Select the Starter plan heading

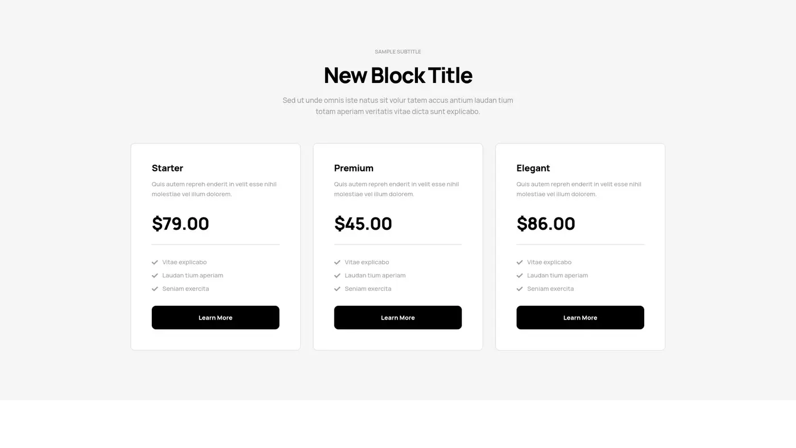pyautogui.click(x=167, y=168)
